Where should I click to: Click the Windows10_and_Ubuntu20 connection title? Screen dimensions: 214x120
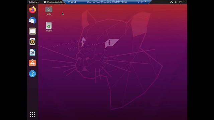pos(107,2)
